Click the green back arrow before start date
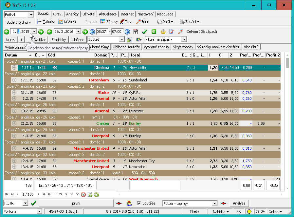 coord(7,32)
